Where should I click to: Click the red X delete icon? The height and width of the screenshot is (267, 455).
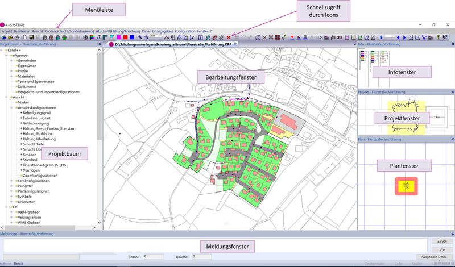pyautogui.click(x=229, y=37)
